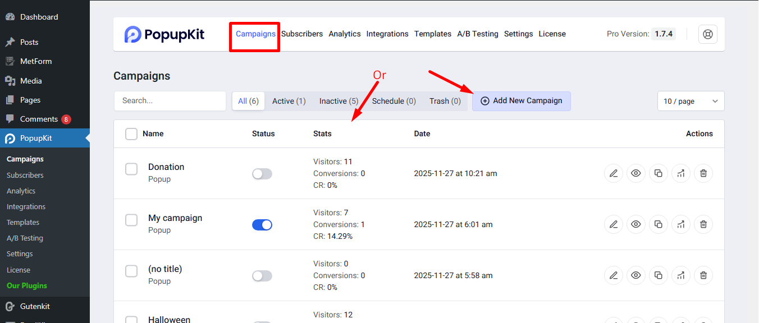The height and width of the screenshot is (323, 759).
Task: Duplicate the (no title) campaign
Action: click(658, 275)
